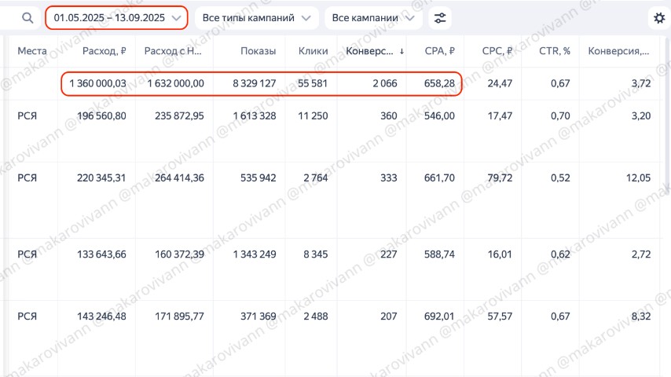
Task: Click the Конверсия percentage column header
Action: (618, 51)
